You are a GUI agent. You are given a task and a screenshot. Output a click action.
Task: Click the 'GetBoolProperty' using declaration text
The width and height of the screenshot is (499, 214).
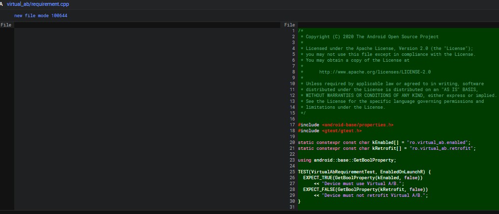click(x=373, y=160)
